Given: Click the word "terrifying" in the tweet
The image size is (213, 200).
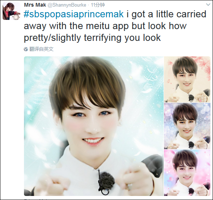Looking at the screenshot, I should coord(102,38).
